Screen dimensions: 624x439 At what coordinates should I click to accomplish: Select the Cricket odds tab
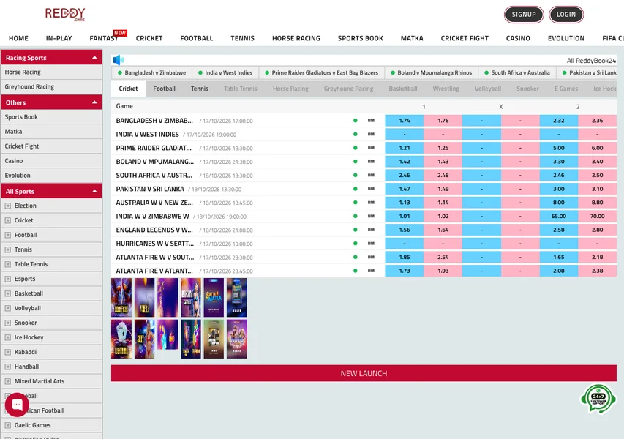coord(128,89)
